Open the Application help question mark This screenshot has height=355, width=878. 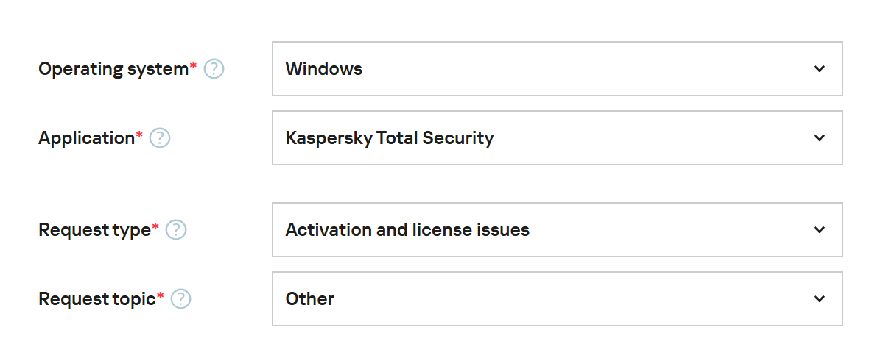(160, 138)
